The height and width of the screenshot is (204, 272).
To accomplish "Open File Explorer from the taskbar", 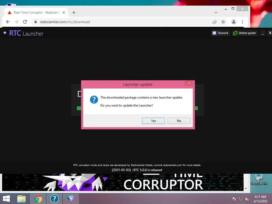I will coord(22,199).
